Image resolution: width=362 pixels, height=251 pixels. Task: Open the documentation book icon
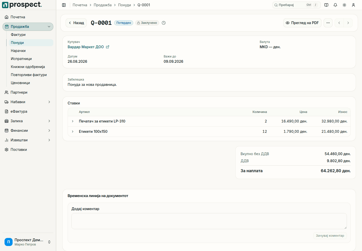coord(326,5)
